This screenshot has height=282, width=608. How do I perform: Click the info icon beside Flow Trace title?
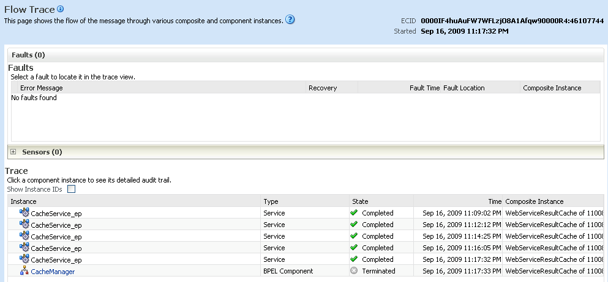click(61, 9)
